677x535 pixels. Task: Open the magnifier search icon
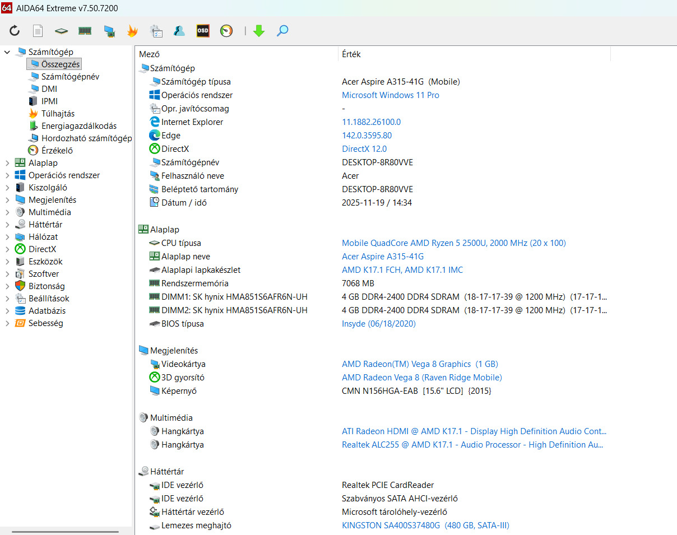tap(282, 31)
